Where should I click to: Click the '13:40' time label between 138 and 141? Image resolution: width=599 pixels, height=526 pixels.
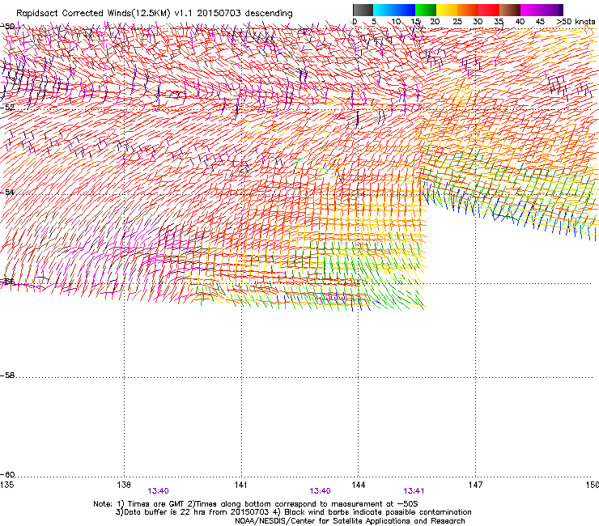point(158,491)
